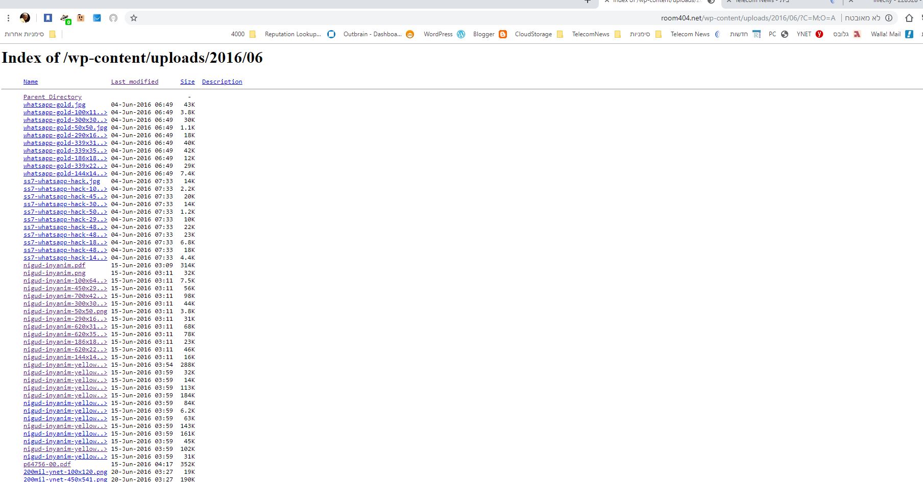Sort the listing by Description
This screenshot has width=923, height=482.
pyautogui.click(x=222, y=82)
